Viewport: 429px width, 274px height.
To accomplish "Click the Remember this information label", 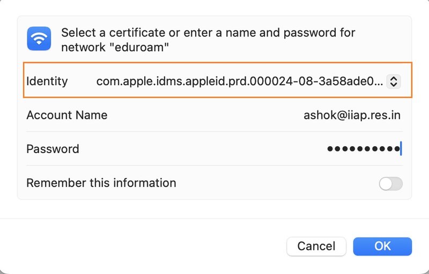I will click(x=101, y=182).
